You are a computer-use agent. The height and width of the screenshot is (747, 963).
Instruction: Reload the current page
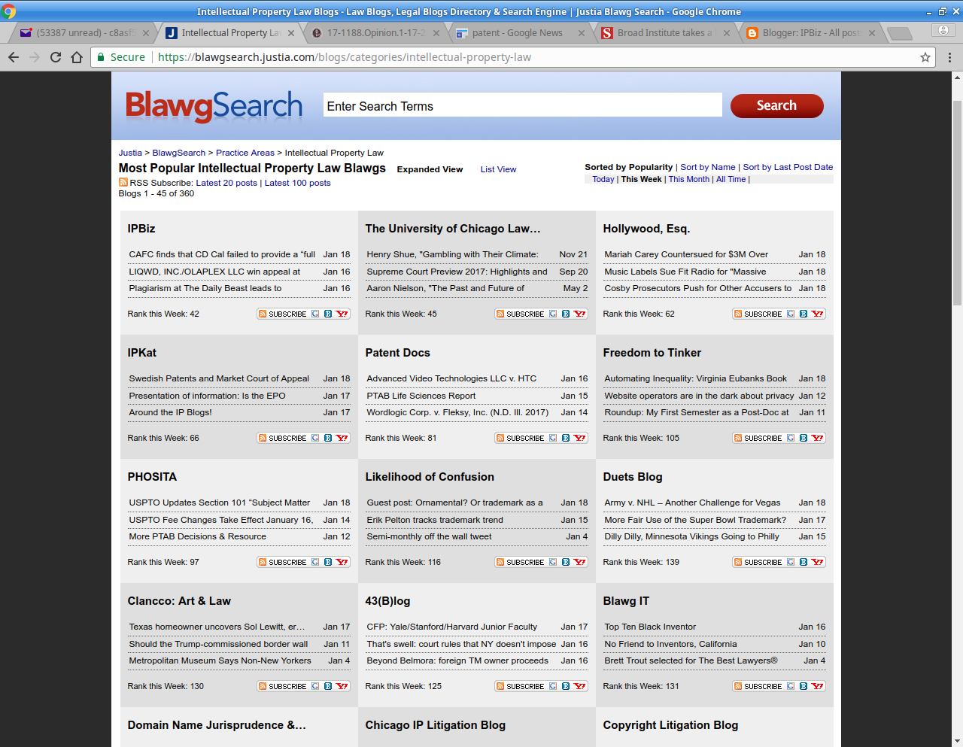[x=56, y=57]
